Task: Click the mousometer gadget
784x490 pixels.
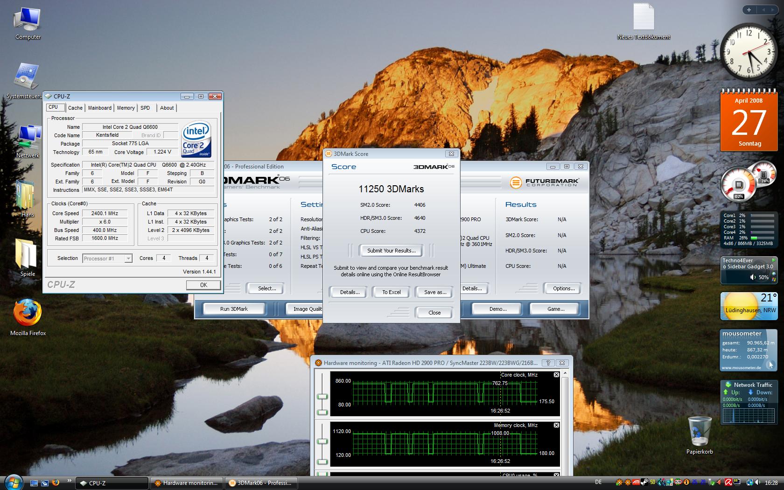Action: pyautogui.click(x=749, y=350)
